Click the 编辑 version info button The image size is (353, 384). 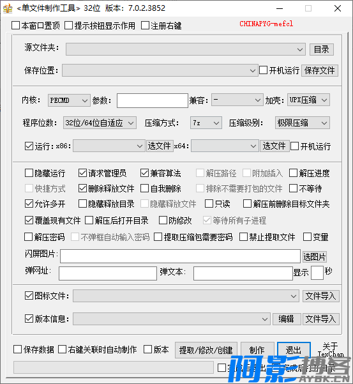tap(287, 319)
